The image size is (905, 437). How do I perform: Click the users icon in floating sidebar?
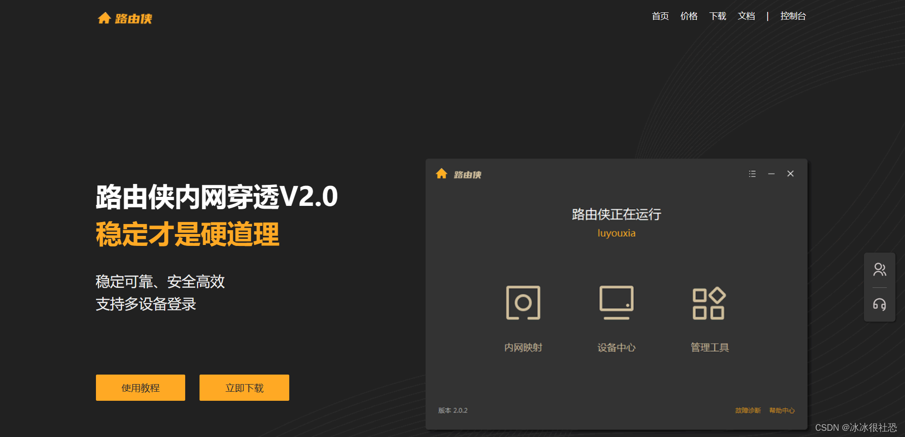coord(880,270)
